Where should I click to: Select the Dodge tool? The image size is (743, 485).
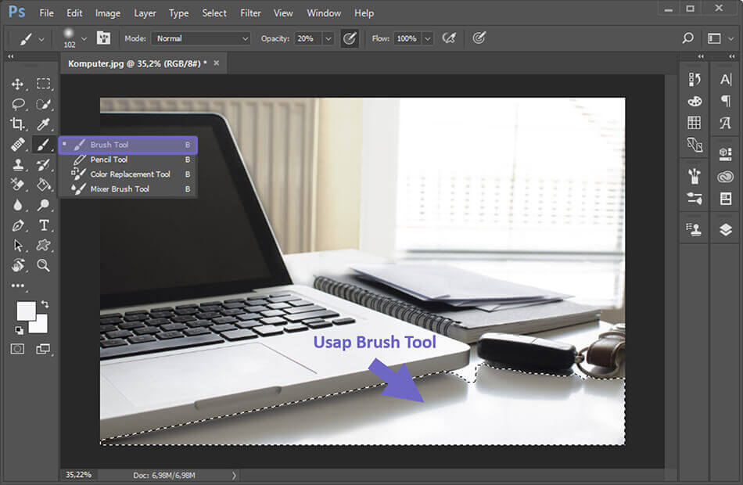(44, 205)
